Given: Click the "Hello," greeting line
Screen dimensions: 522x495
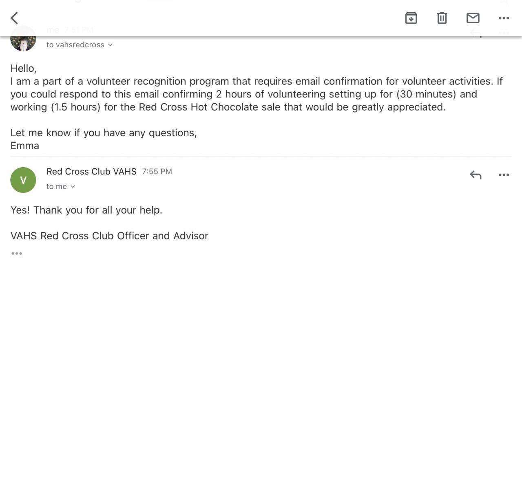Looking at the screenshot, I should 24,68.
